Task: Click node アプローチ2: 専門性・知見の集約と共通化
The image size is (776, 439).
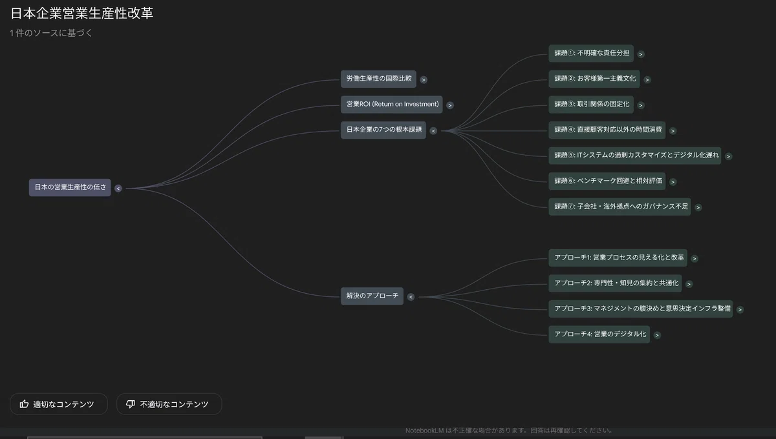Action: (x=616, y=283)
